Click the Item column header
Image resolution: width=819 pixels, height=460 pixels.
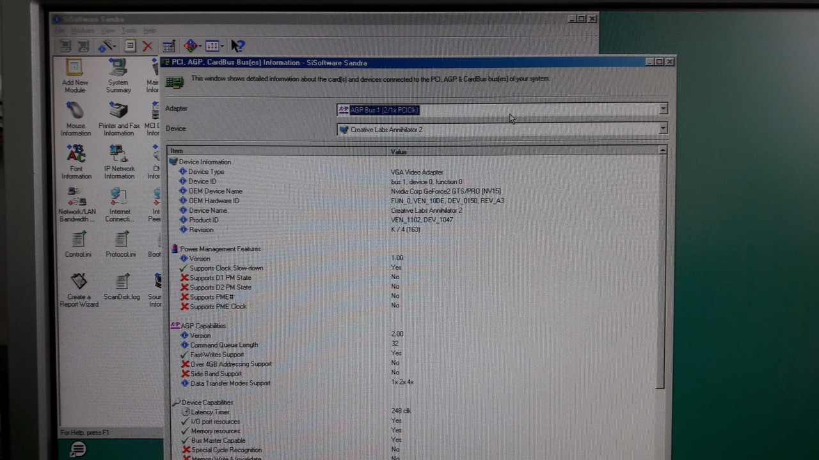click(278, 151)
